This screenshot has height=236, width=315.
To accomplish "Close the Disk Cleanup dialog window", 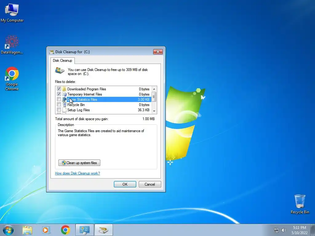I will tap(158, 52).
